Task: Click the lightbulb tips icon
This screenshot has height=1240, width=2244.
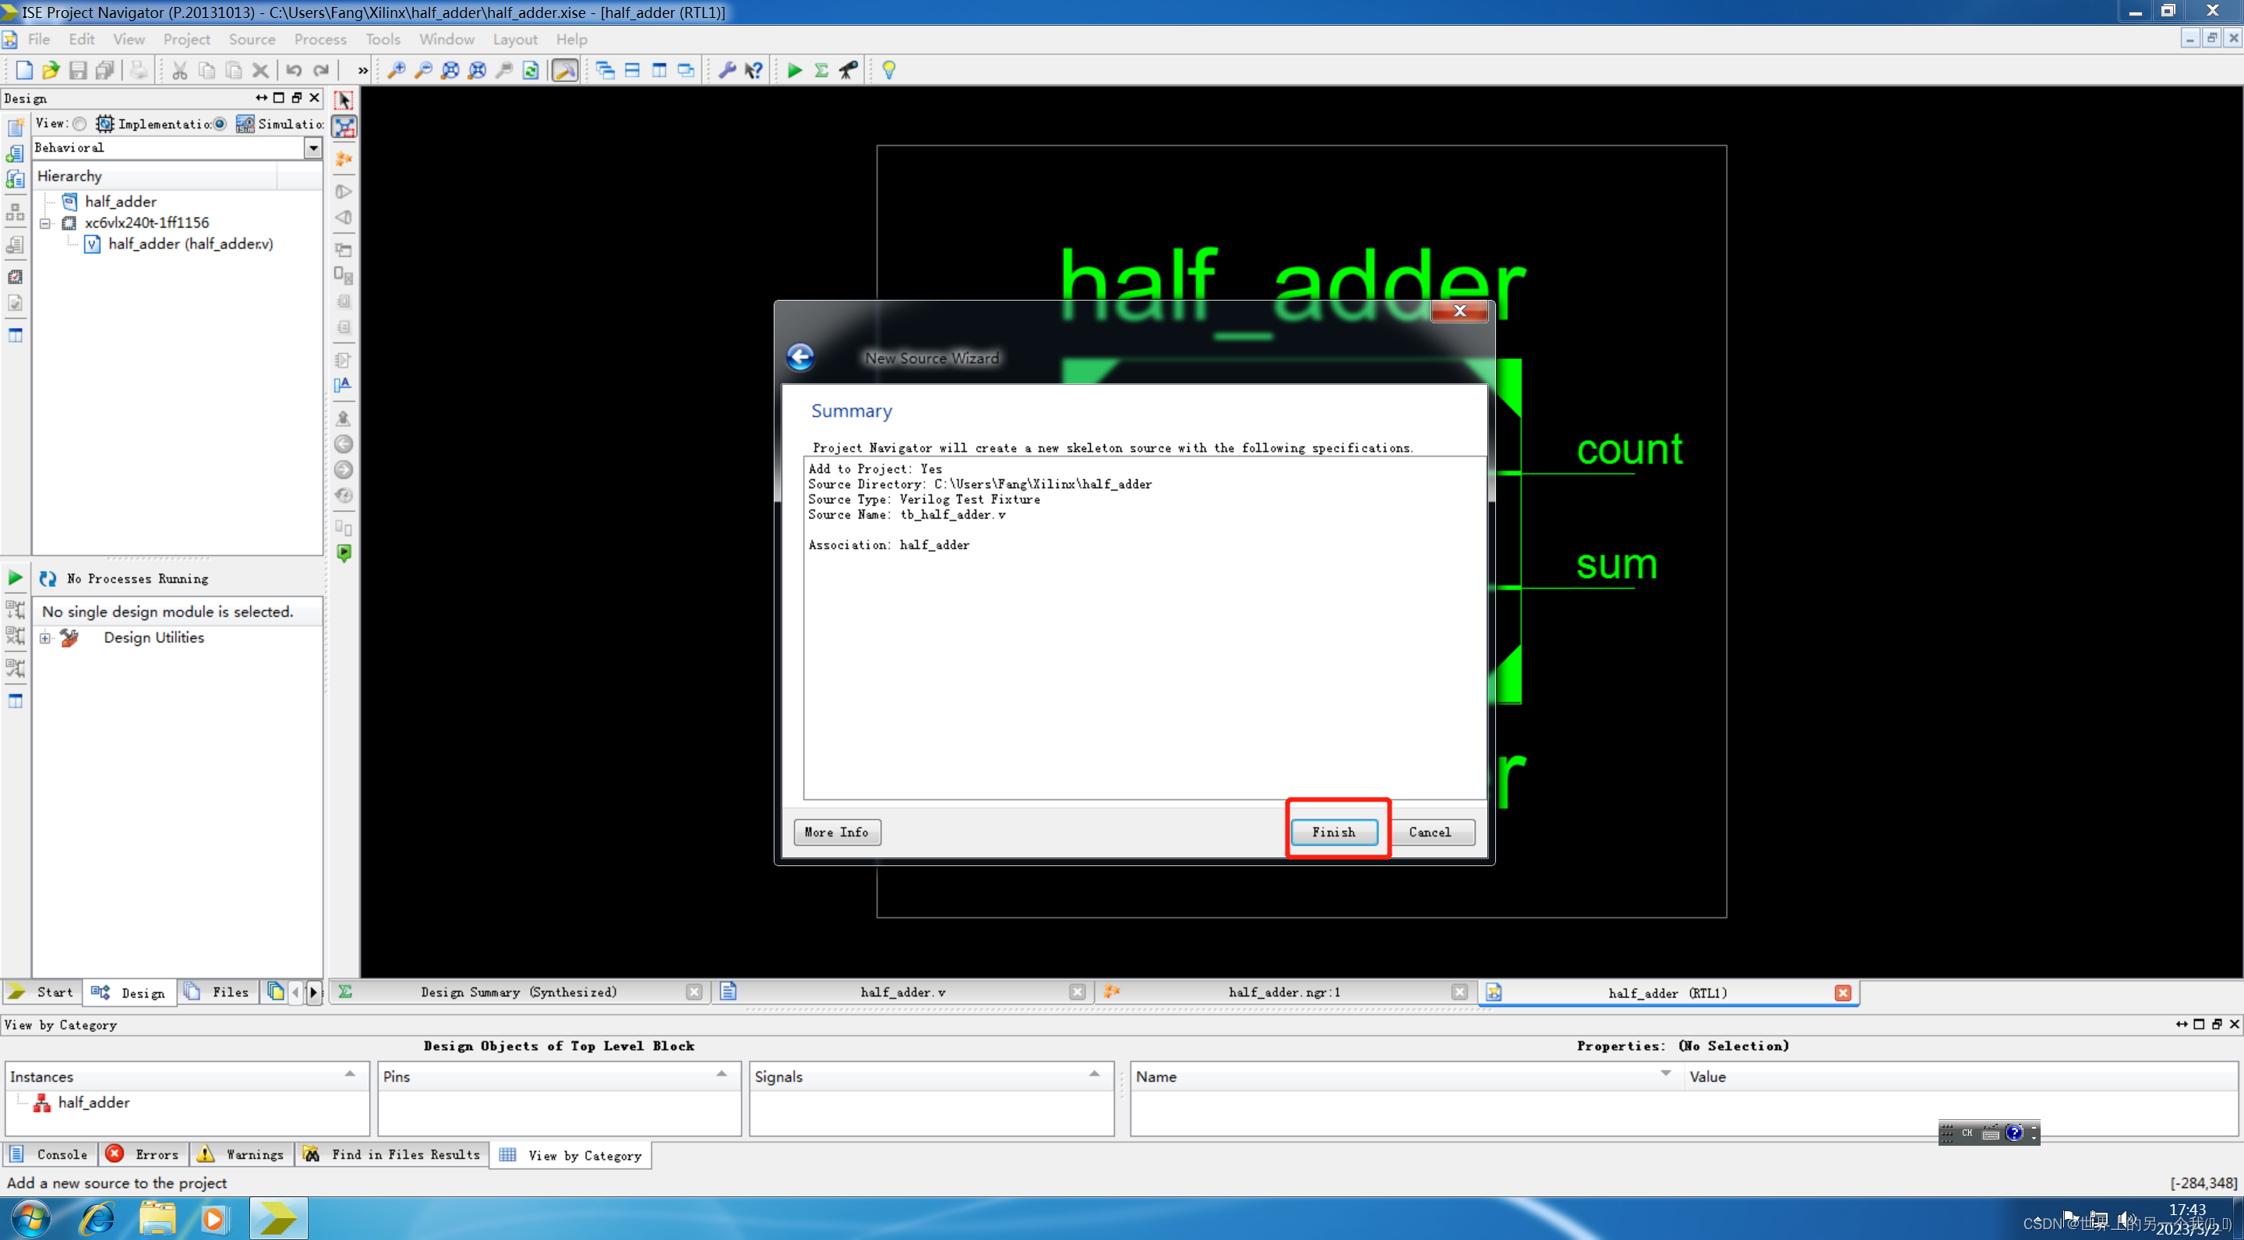Action: click(x=888, y=71)
